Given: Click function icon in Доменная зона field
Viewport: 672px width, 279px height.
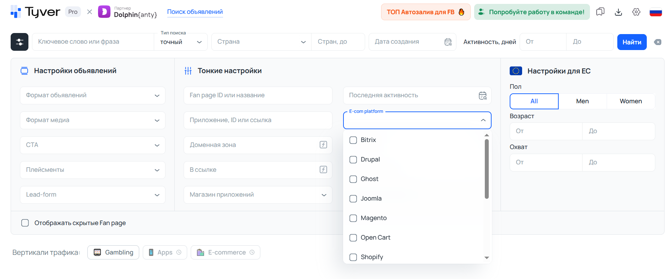Looking at the screenshot, I should (323, 145).
